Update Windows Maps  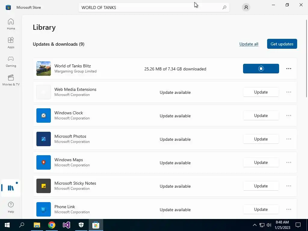[261, 162]
